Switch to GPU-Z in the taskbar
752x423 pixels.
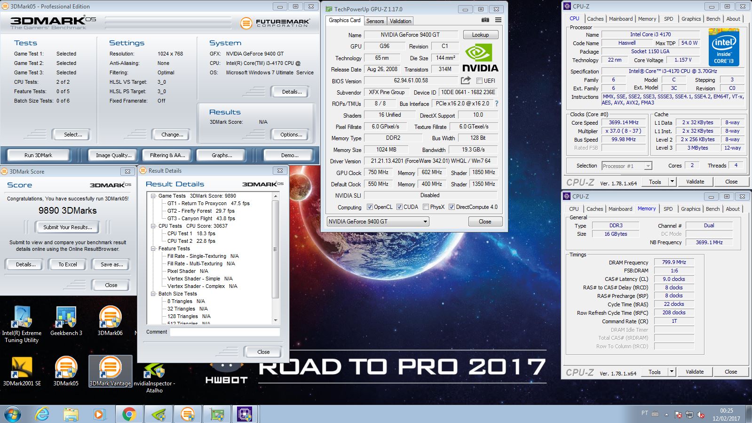point(216,414)
